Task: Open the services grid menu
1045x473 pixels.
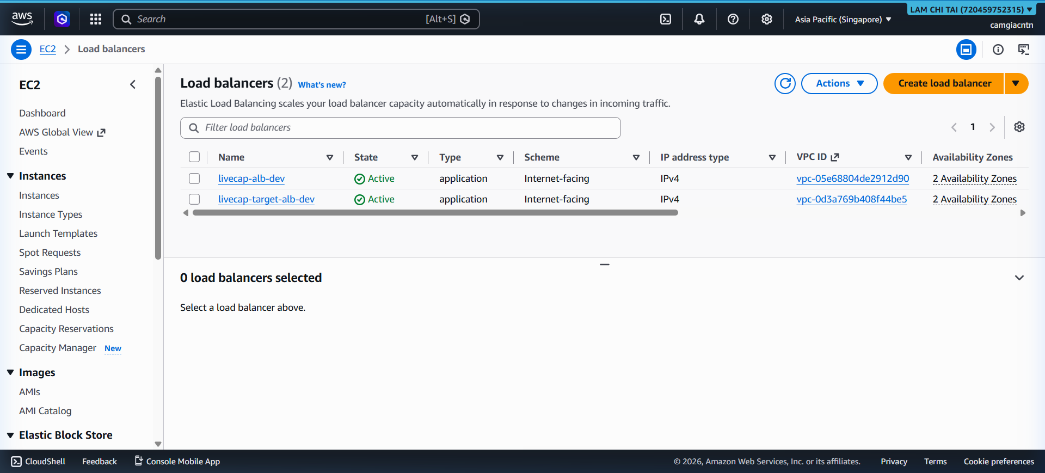Action: [96, 19]
